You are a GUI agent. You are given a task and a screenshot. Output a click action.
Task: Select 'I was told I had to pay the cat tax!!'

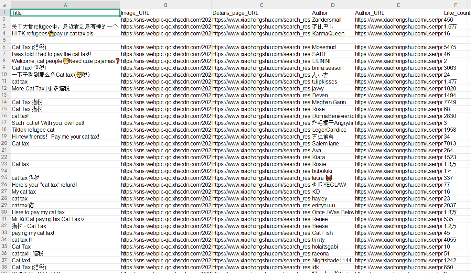(65, 54)
